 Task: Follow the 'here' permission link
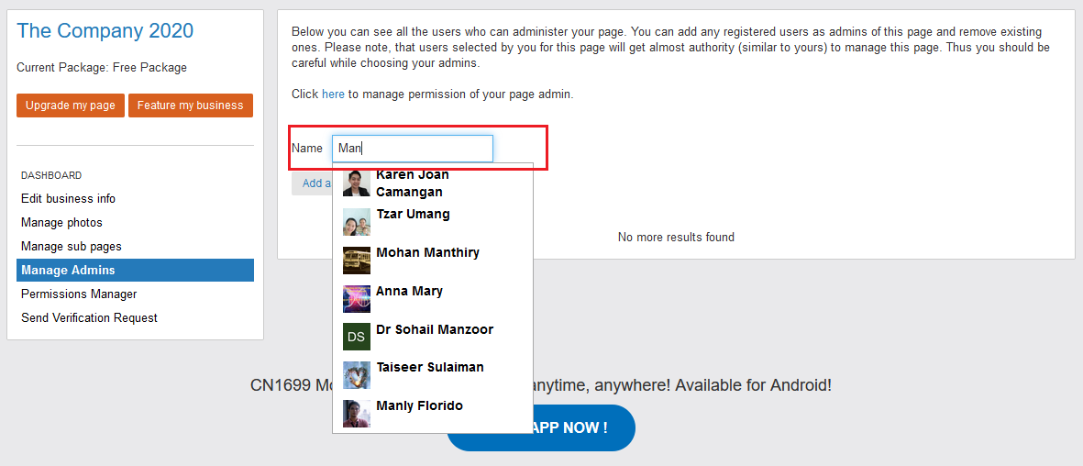(333, 94)
